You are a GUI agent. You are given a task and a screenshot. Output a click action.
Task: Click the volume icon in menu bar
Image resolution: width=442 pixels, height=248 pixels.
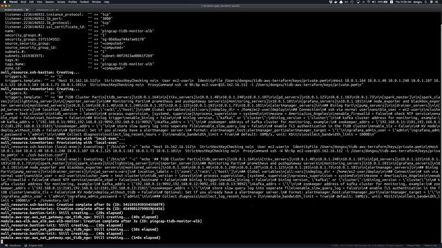coord(374,1)
